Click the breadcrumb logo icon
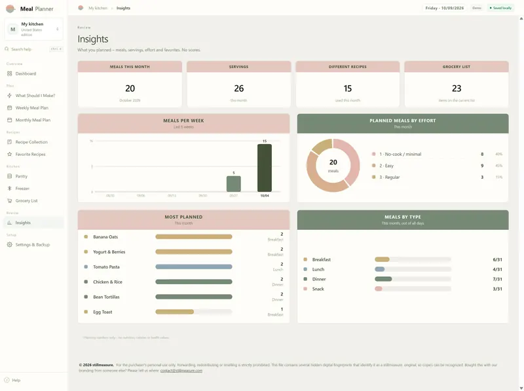524x391 pixels. (81, 8)
